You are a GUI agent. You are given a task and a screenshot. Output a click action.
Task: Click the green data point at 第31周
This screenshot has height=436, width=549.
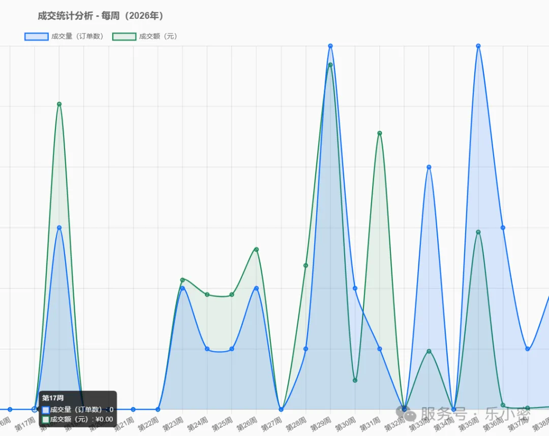380,133
